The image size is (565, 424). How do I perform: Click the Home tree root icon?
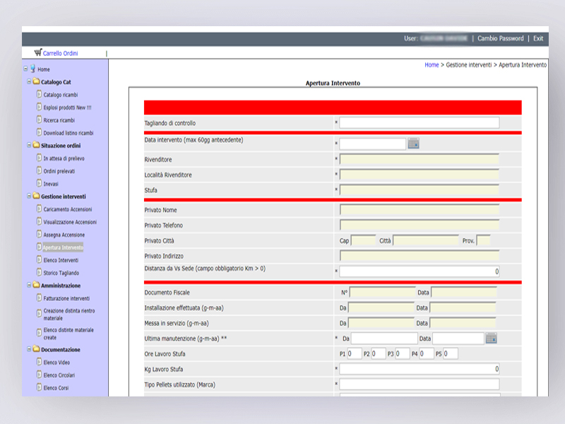pyautogui.click(x=32, y=69)
